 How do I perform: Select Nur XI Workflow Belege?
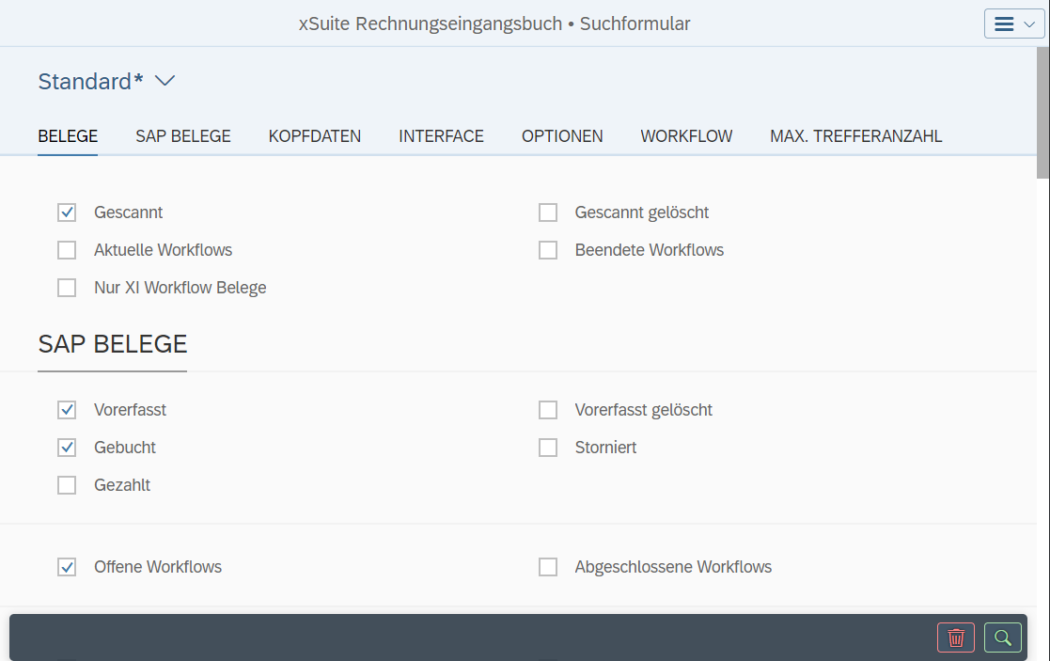[66, 287]
